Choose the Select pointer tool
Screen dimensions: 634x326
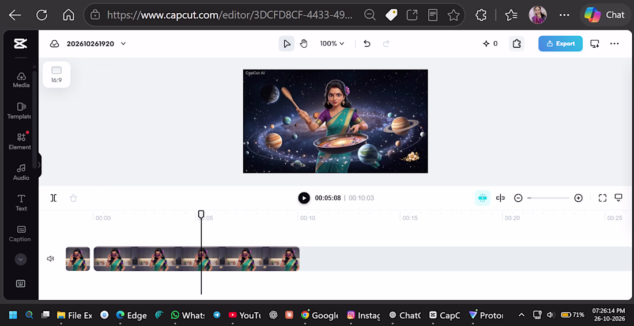pos(286,44)
